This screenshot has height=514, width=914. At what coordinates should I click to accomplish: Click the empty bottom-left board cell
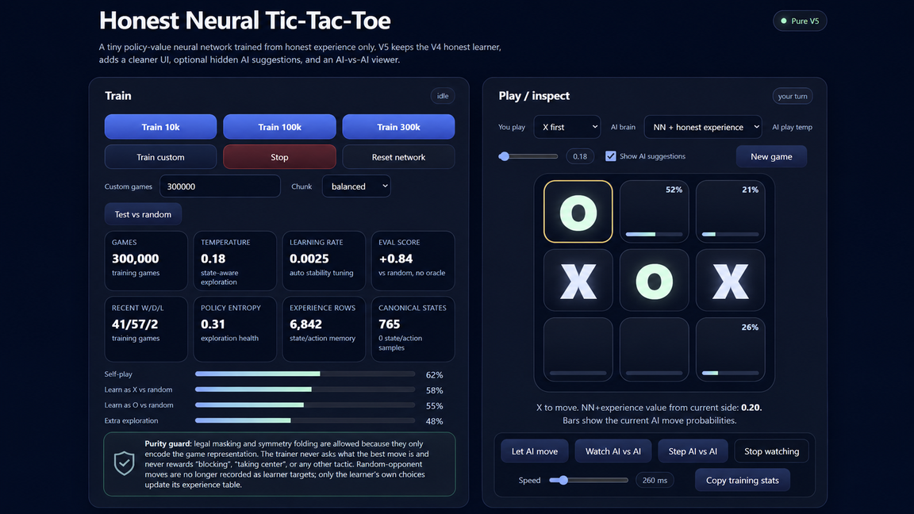[x=578, y=349]
